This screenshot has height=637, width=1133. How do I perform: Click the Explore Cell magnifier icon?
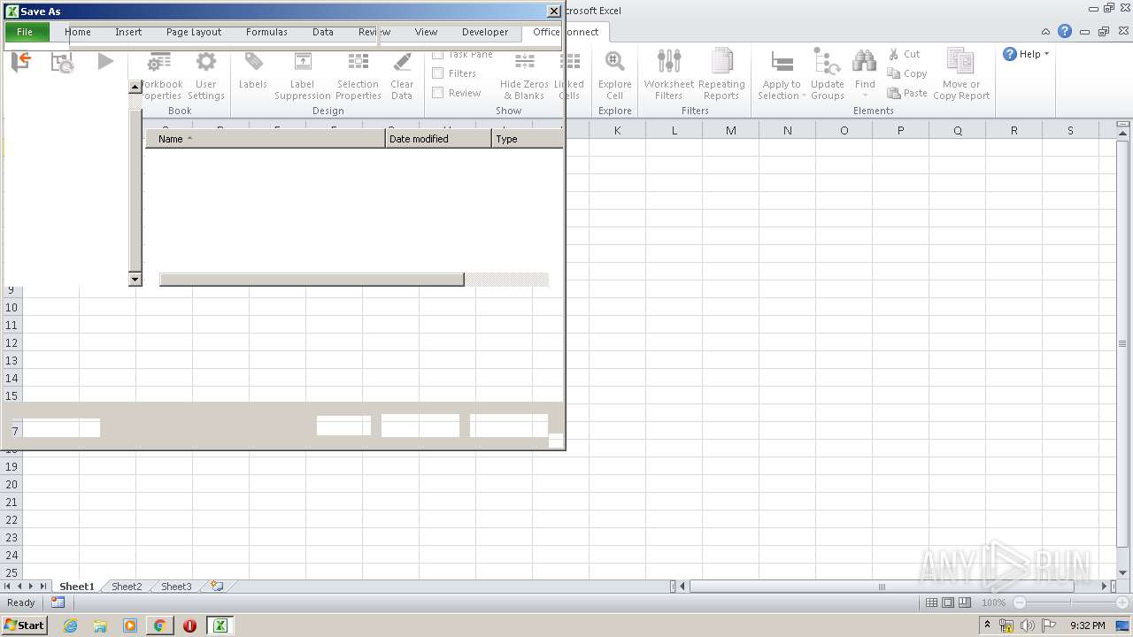coord(614,63)
